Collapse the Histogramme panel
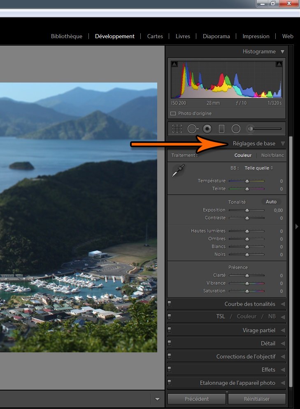The height and width of the screenshot is (409, 300). click(x=282, y=52)
